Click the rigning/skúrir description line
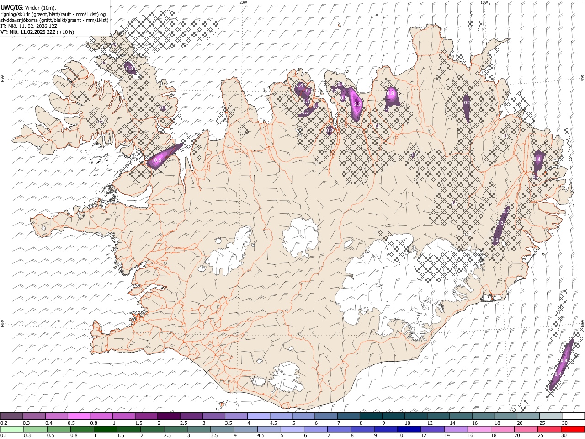The height and width of the screenshot is (439, 585). click(x=53, y=14)
